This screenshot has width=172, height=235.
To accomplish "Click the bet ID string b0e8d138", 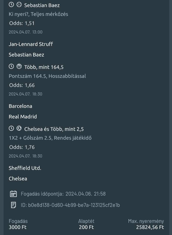I will [74, 205].
